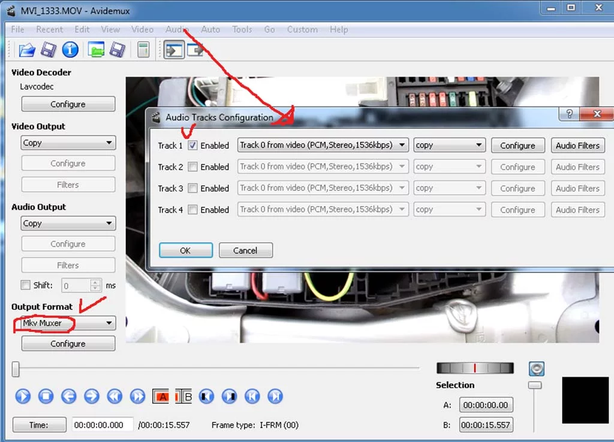Click the timeline seek slider handle

click(x=16, y=370)
